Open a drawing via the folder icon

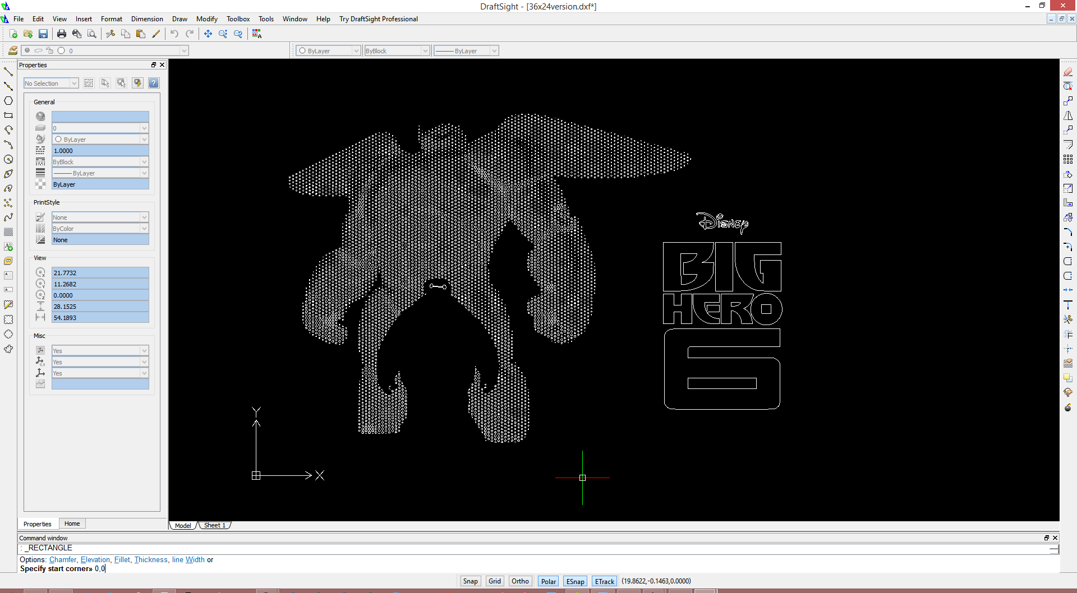[x=28, y=34]
